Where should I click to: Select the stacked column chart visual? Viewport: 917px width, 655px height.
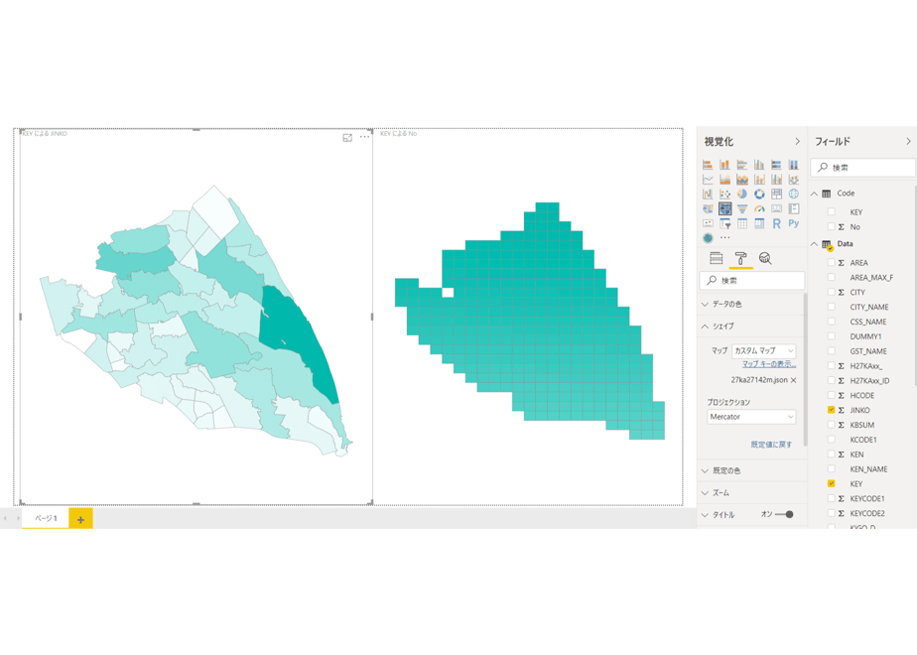tap(724, 165)
